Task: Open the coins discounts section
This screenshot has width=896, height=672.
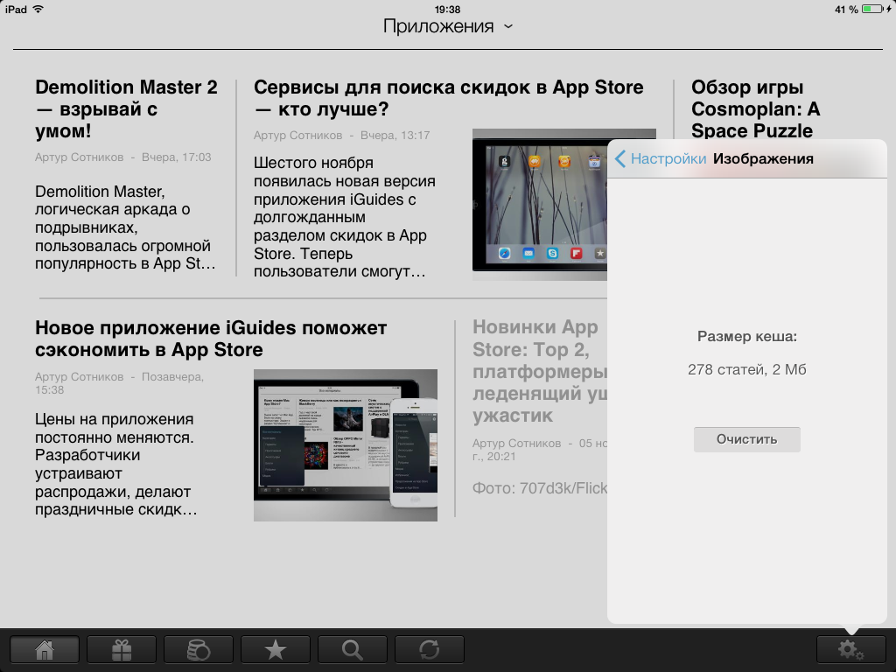Action: pos(199,649)
